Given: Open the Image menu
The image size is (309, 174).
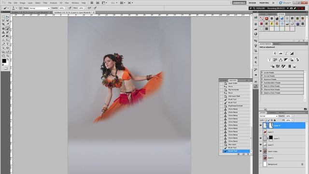Looking at the screenshot, I should pyautogui.click(x=23, y=3).
